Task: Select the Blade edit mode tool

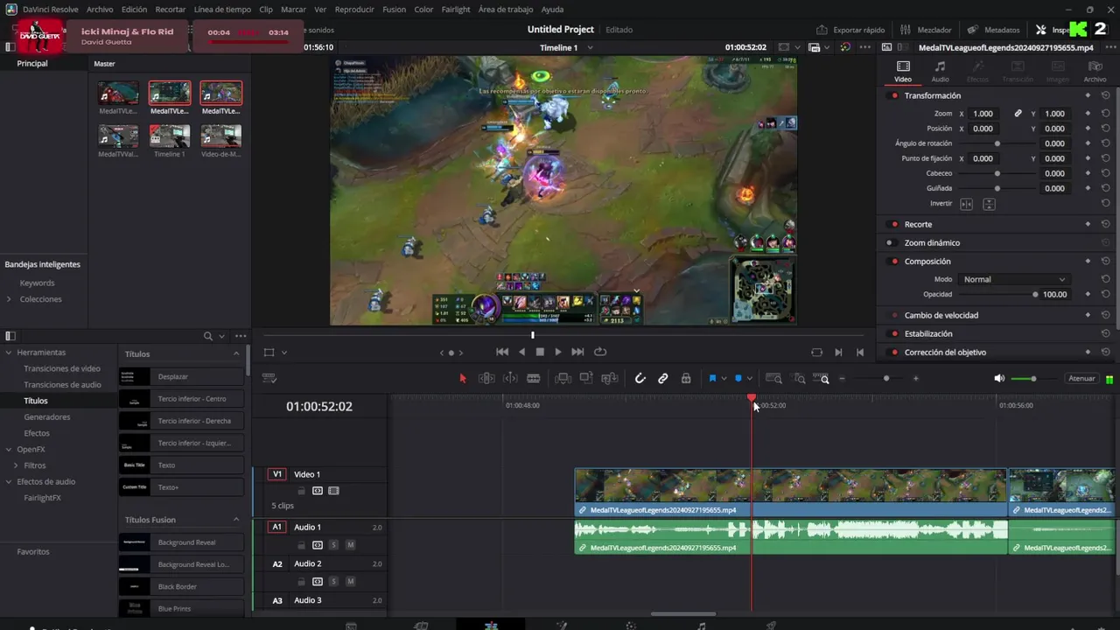Action: tap(533, 378)
